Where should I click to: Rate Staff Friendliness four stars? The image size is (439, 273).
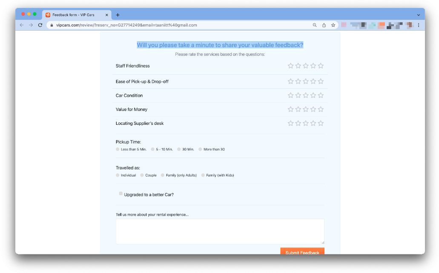click(313, 66)
